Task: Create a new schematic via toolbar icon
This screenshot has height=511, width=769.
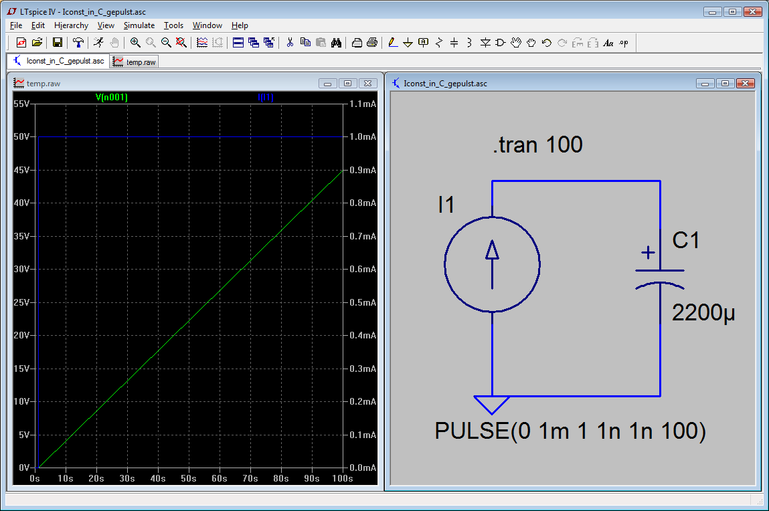Action: pyautogui.click(x=21, y=43)
